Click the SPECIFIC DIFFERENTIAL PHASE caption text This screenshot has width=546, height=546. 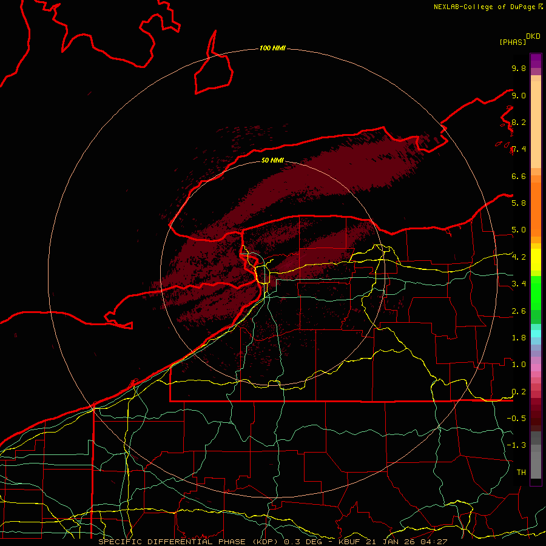(172, 542)
